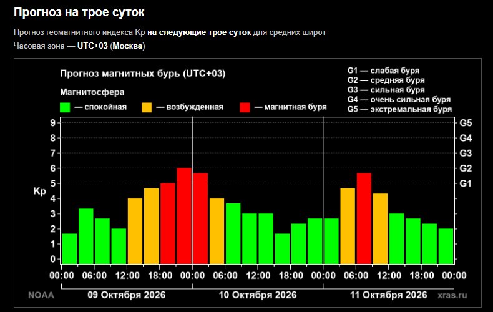Click the '7' label on the Kp axis

coord(52,153)
